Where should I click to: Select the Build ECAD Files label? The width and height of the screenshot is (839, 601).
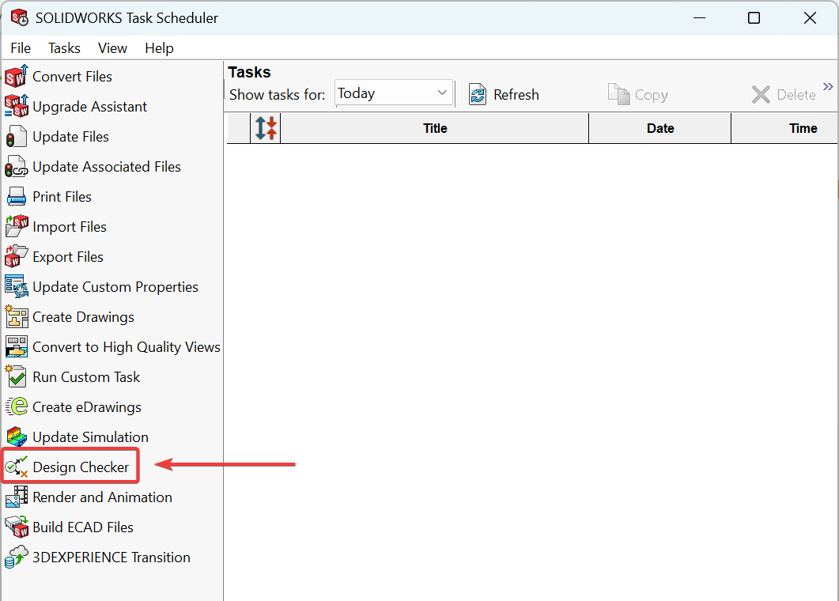[83, 527]
